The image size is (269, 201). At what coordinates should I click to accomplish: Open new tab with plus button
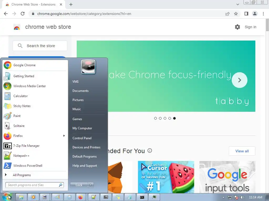[71, 5]
